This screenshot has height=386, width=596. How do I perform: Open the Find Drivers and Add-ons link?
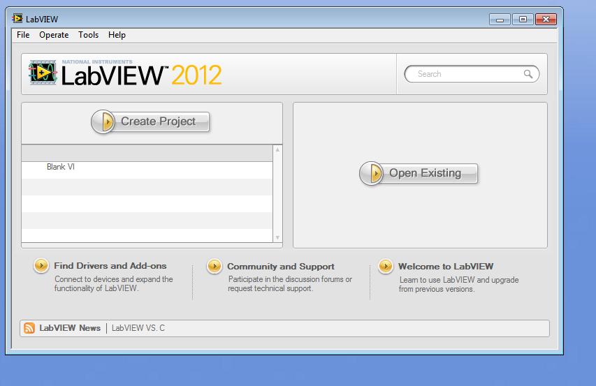point(110,266)
